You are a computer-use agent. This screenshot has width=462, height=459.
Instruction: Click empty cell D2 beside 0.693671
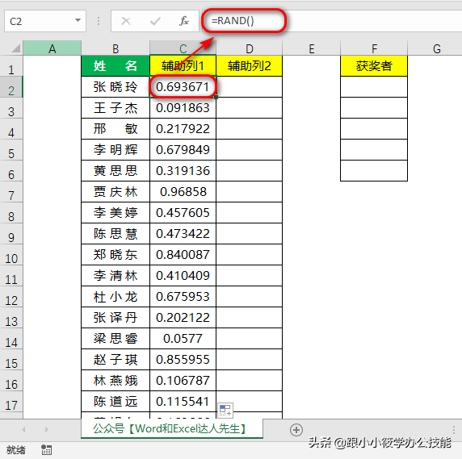(250, 87)
